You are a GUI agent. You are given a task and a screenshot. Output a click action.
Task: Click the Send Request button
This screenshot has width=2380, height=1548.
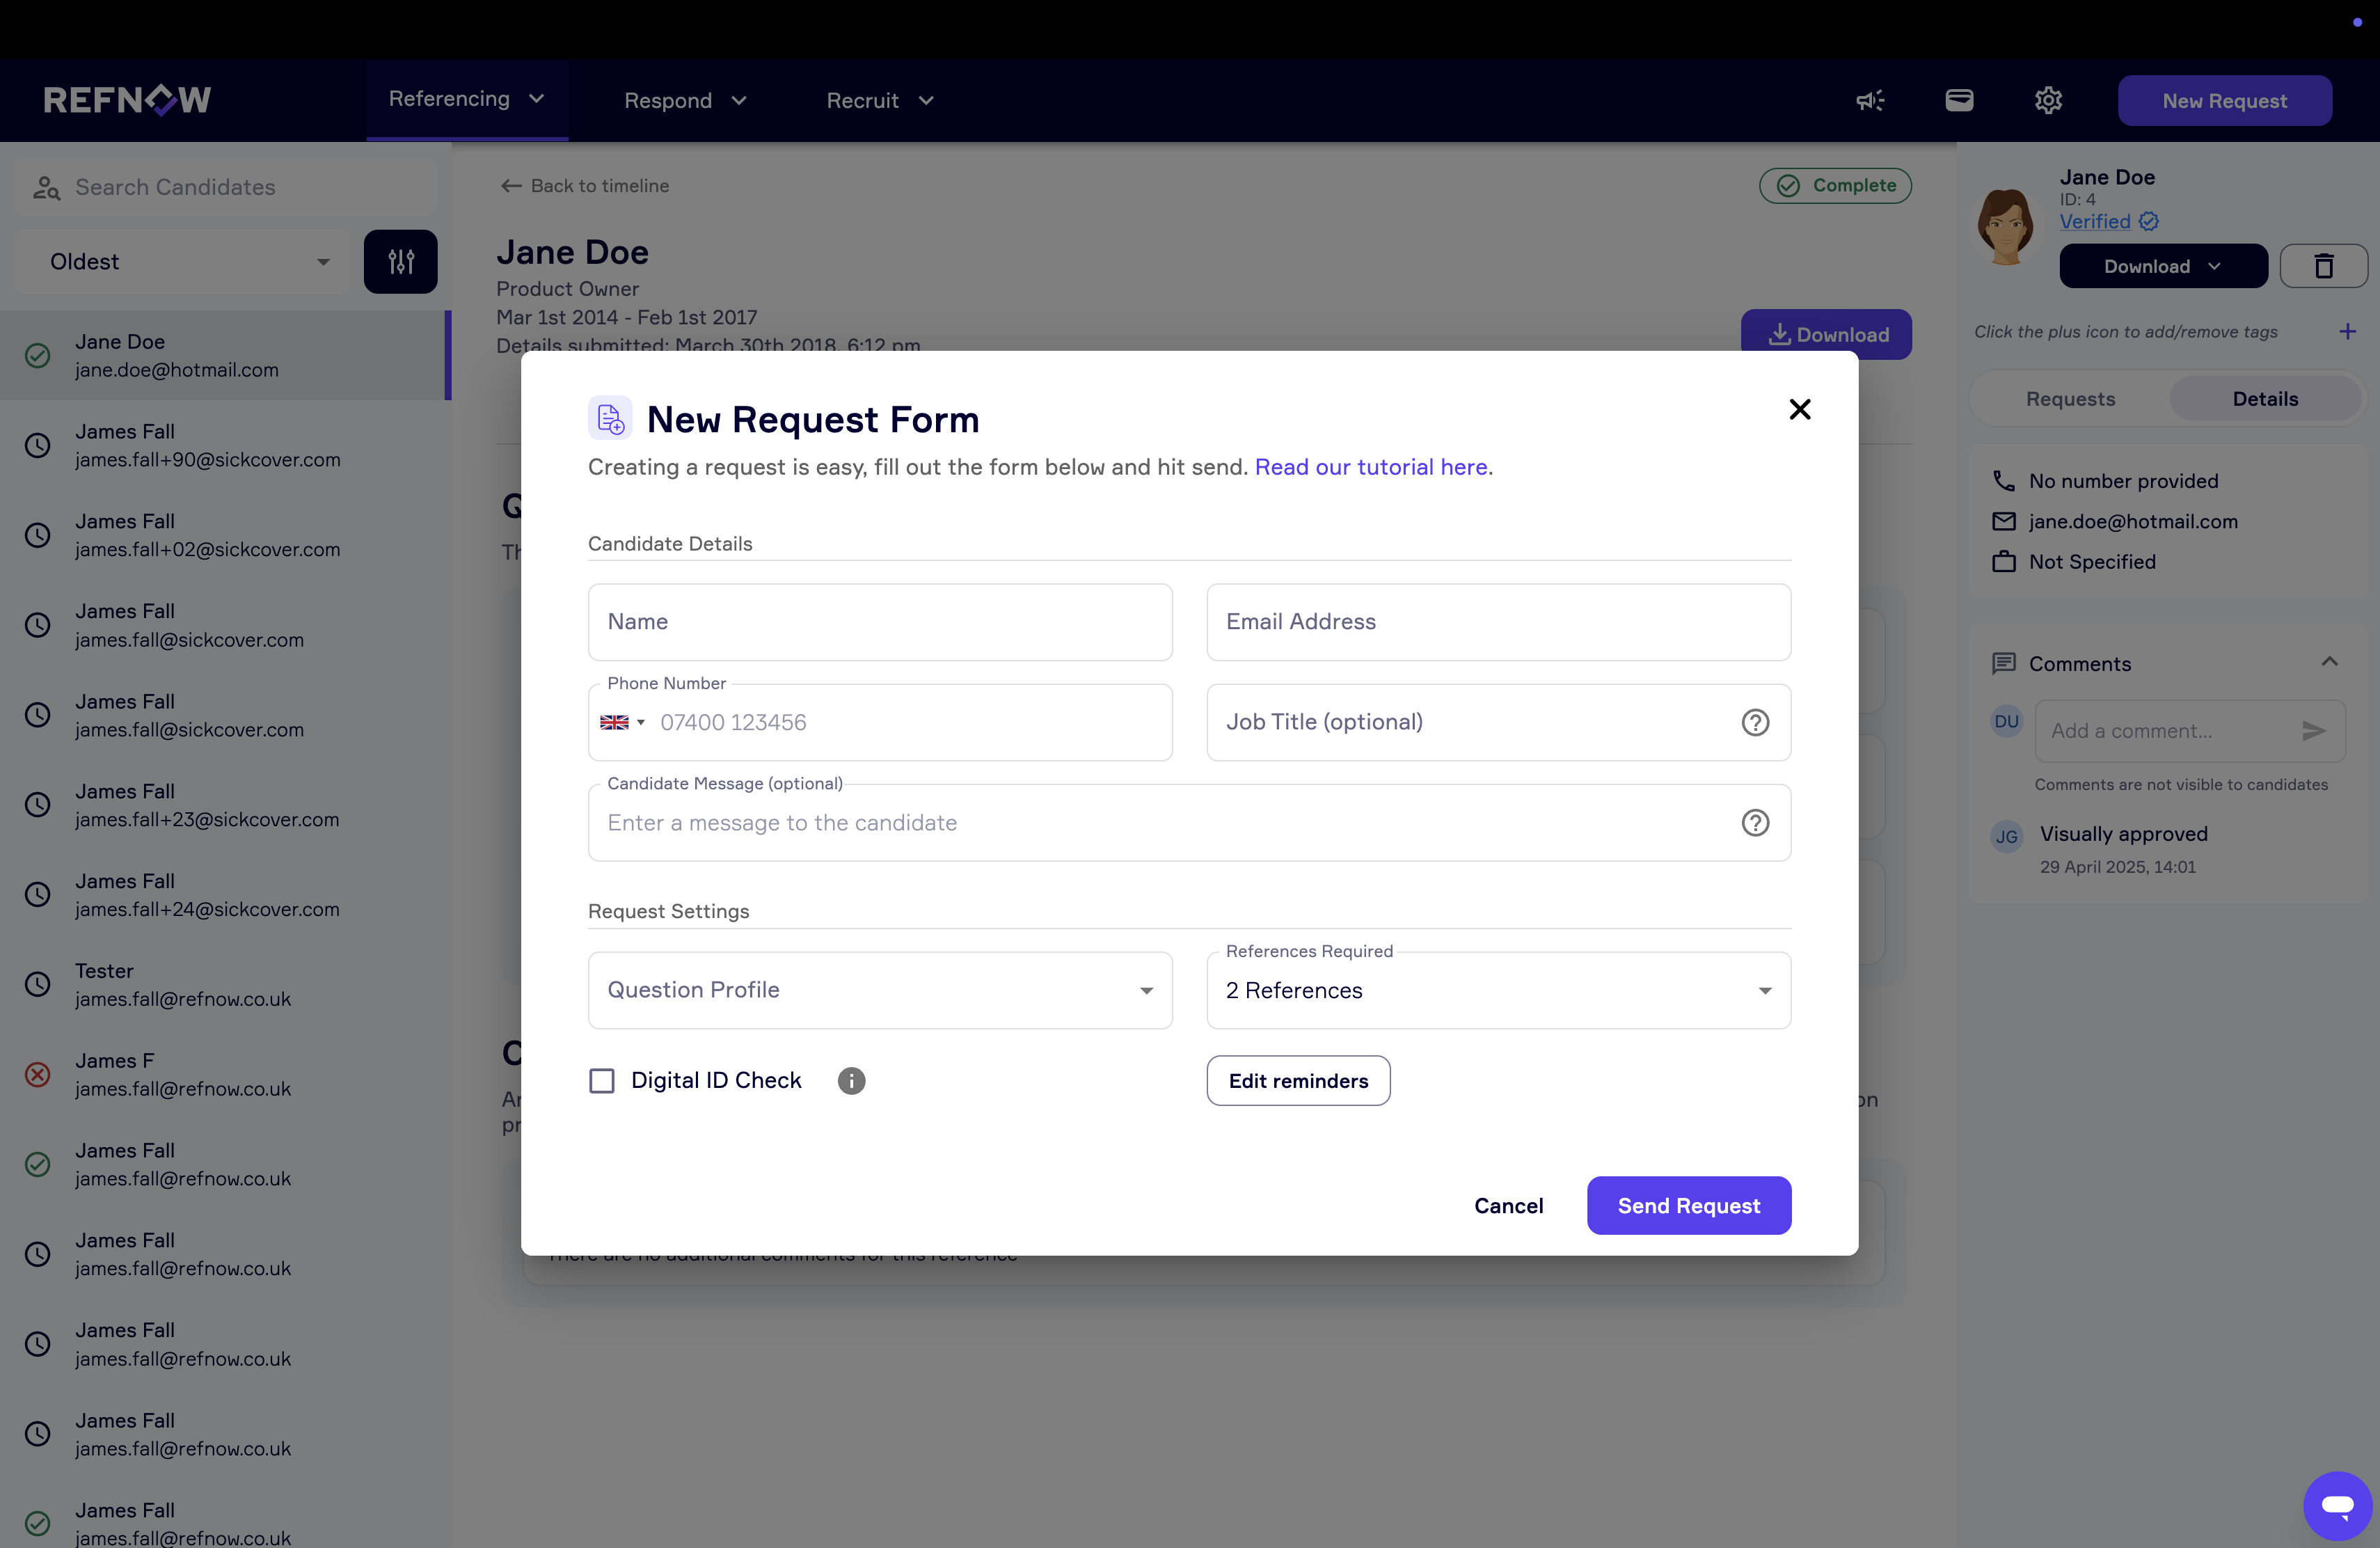click(x=1688, y=1205)
